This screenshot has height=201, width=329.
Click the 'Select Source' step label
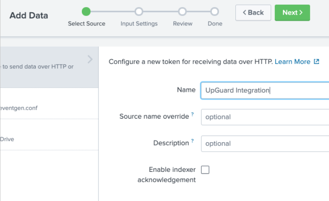coord(87,24)
